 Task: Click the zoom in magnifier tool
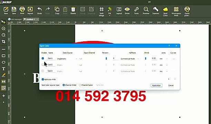[x=3, y=29]
